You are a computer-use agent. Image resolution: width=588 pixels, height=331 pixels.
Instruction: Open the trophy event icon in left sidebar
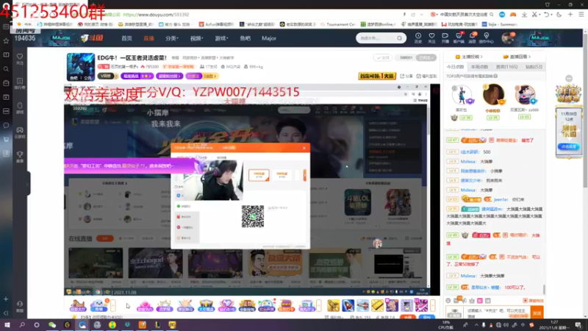20,157
